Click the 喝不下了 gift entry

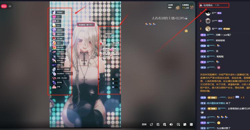[x=61, y=69]
